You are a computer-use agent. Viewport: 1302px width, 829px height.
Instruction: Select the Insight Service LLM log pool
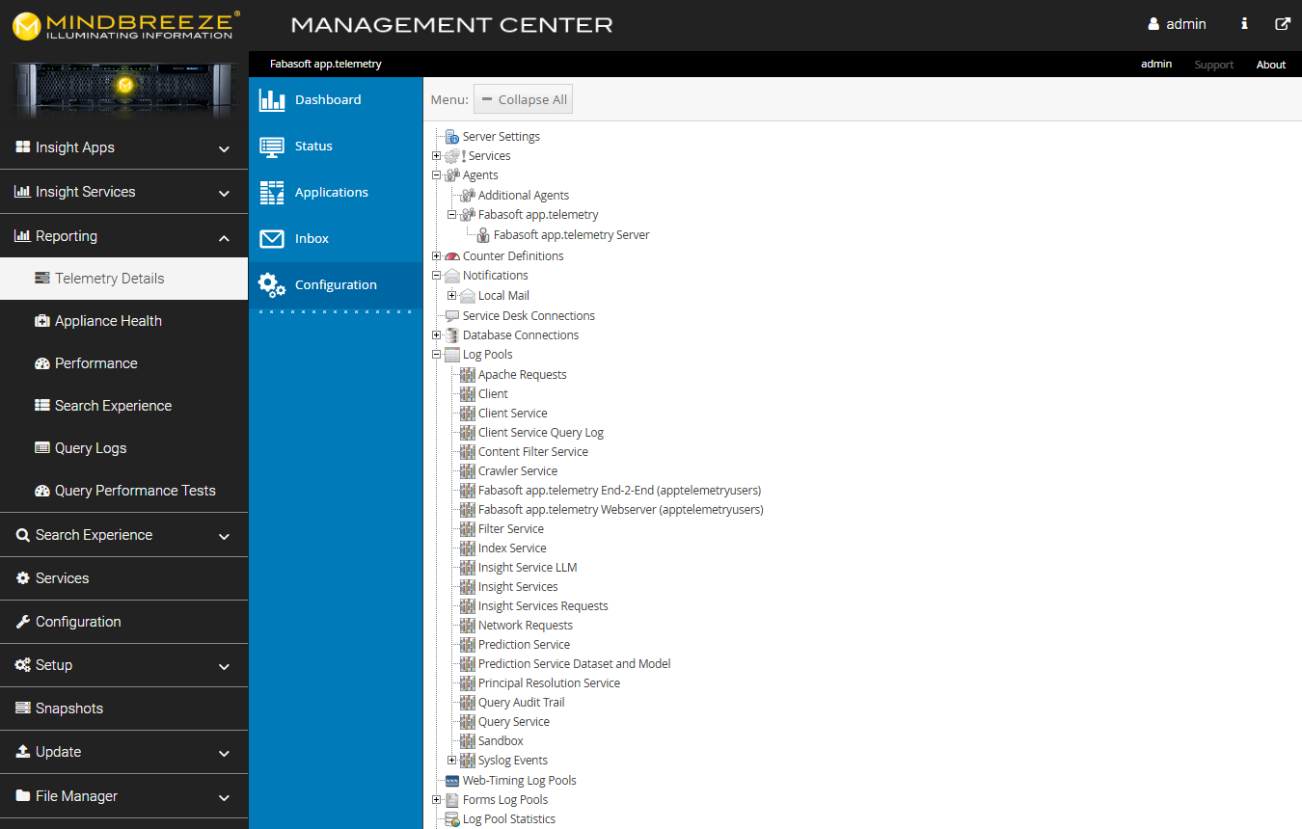click(x=528, y=568)
